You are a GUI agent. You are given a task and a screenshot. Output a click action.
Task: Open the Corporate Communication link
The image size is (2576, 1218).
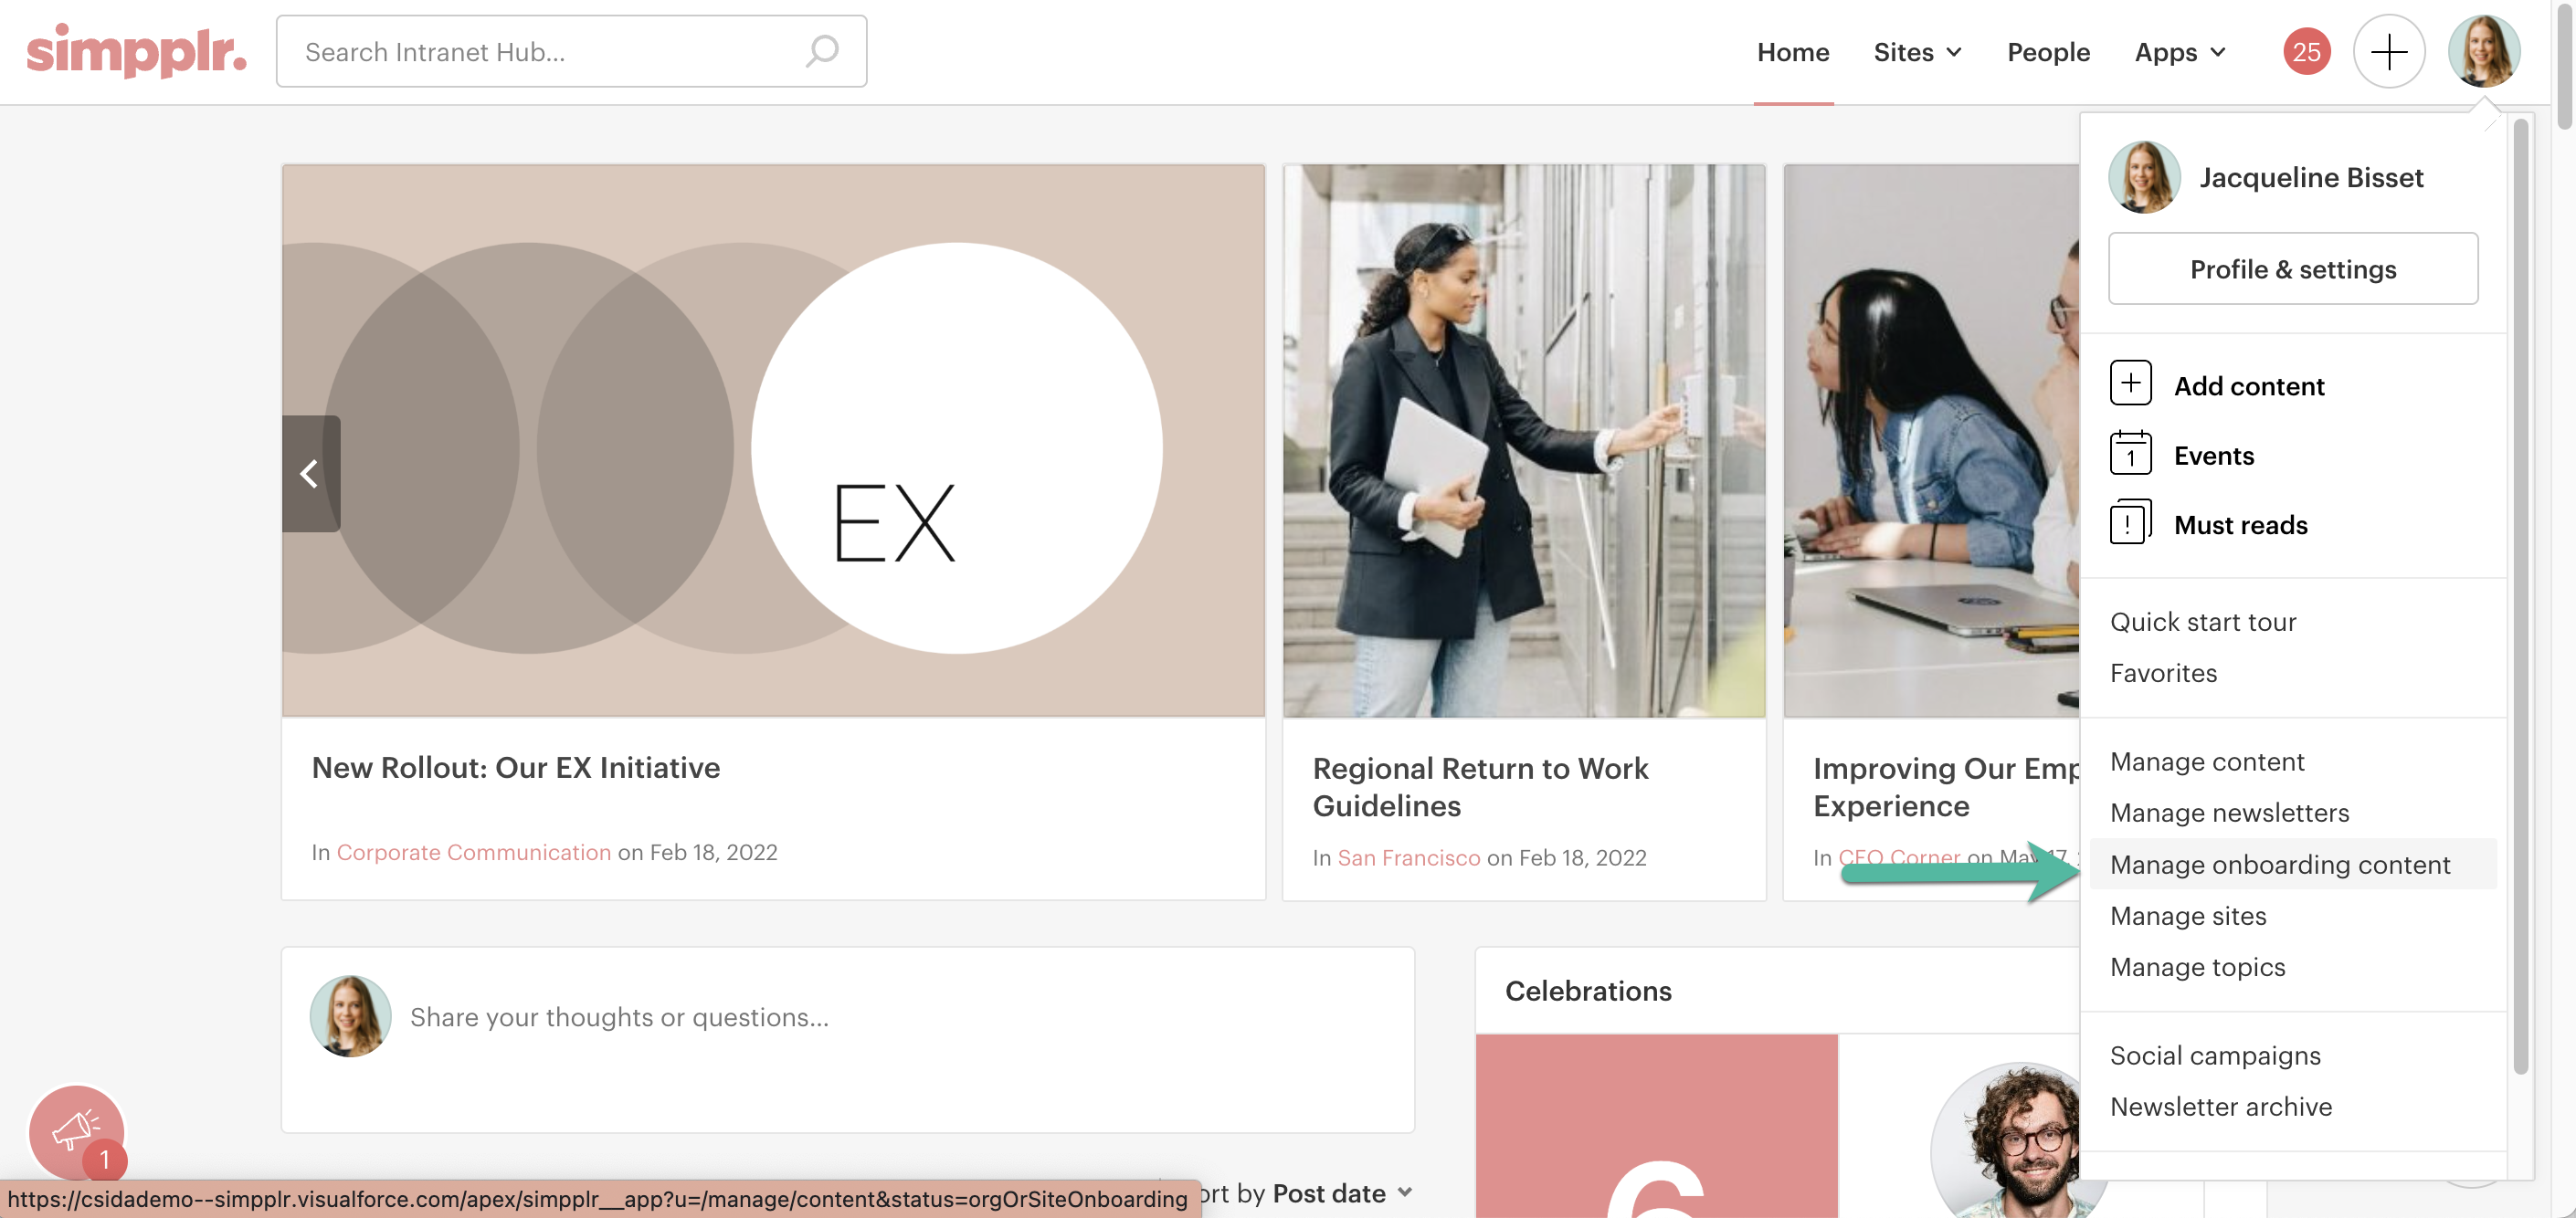(x=473, y=852)
